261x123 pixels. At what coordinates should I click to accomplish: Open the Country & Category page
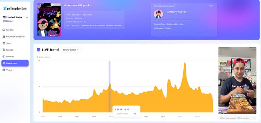point(15,37)
